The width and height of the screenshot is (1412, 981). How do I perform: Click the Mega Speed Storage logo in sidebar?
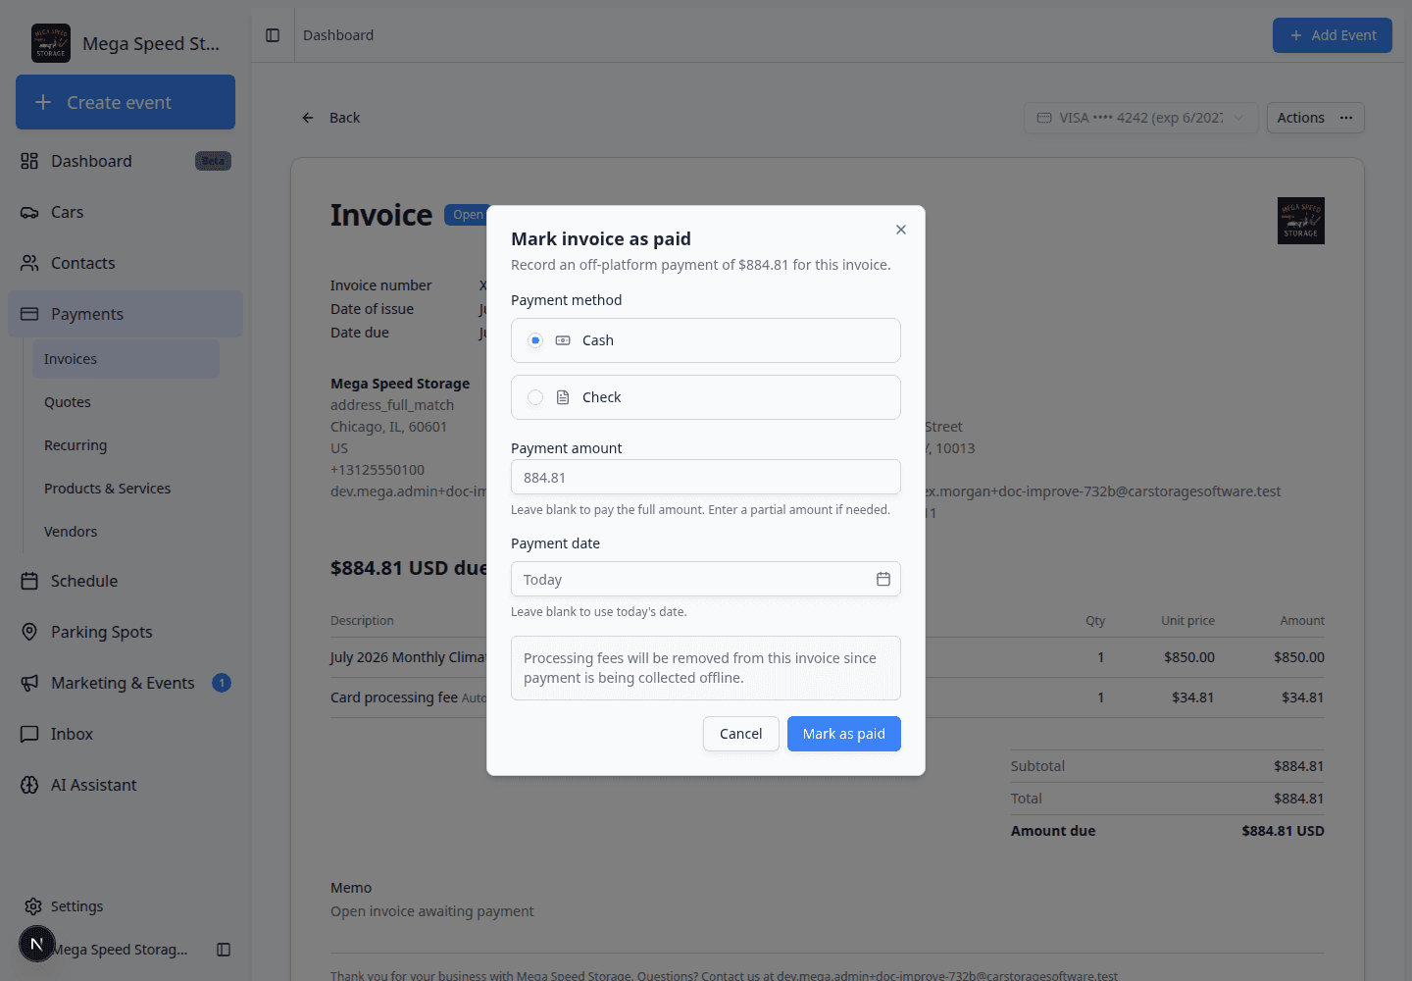pyautogui.click(x=51, y=43)
